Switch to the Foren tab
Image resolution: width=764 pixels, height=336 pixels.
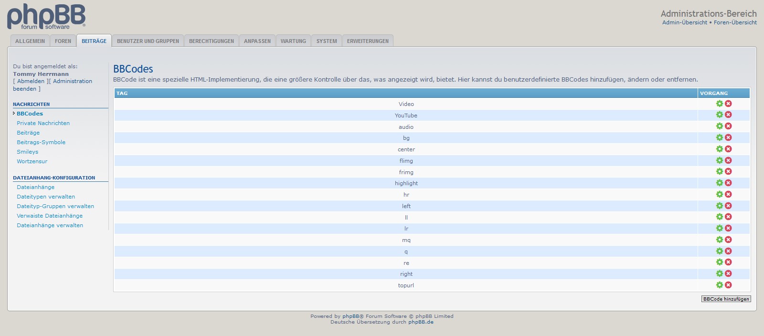[x=63, y=41]
